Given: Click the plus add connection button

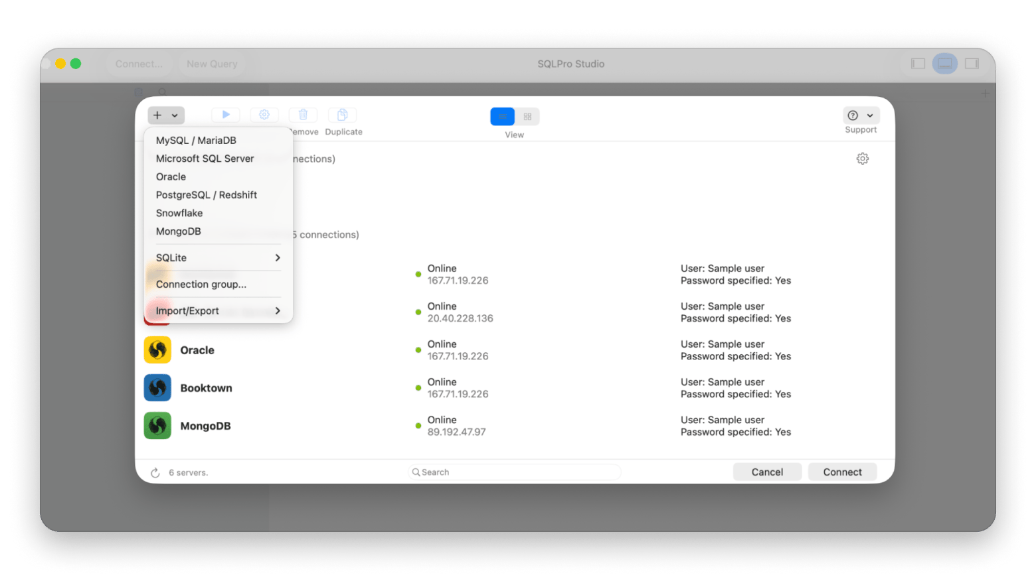Looking at the screenshot, I should click(157, 115).
